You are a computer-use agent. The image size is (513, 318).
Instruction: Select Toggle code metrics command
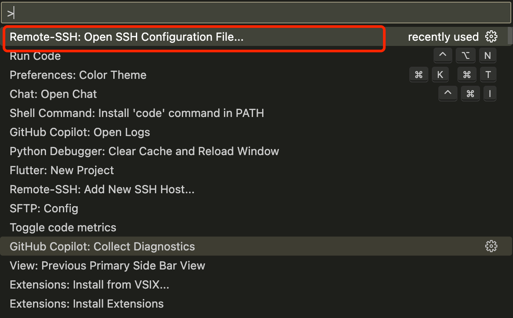[256, 227]
